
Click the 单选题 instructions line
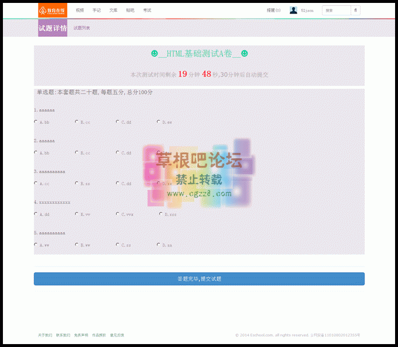coord(95,92)
